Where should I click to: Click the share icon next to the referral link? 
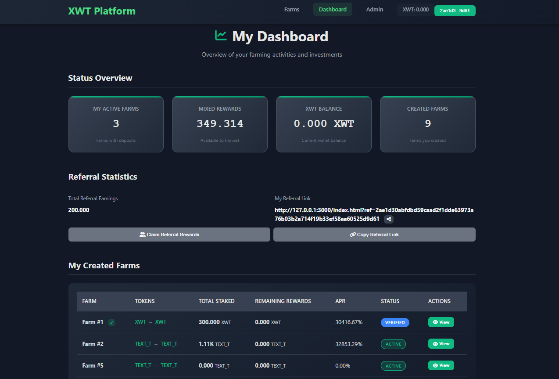388,219
